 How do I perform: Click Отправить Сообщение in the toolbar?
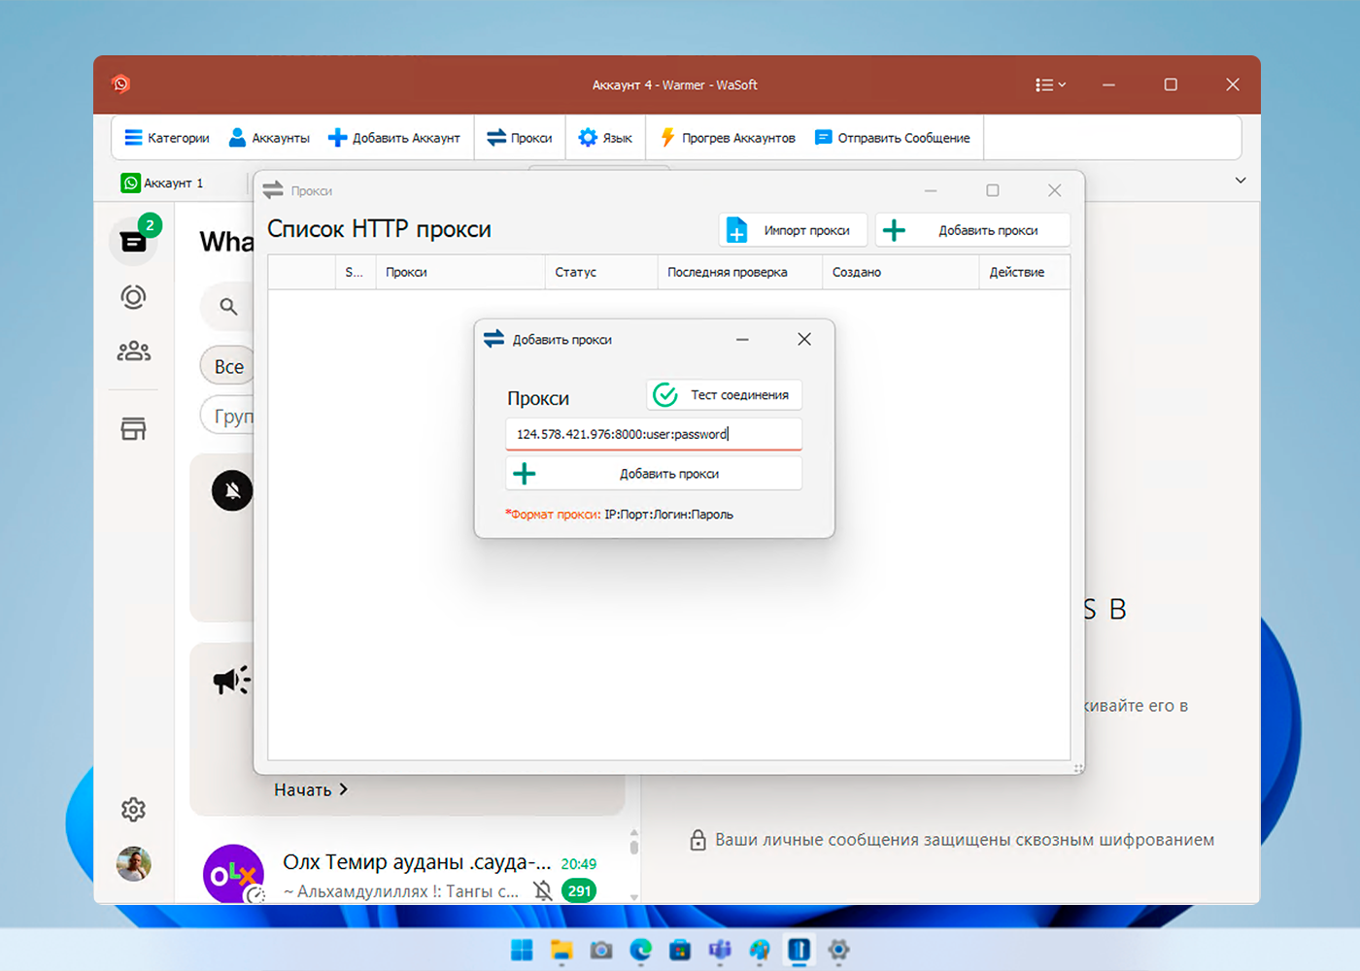(893, 138)
